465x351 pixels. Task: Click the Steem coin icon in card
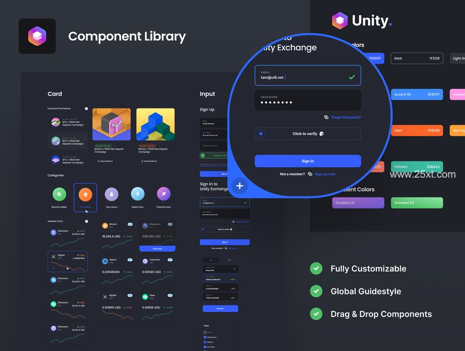105,261
